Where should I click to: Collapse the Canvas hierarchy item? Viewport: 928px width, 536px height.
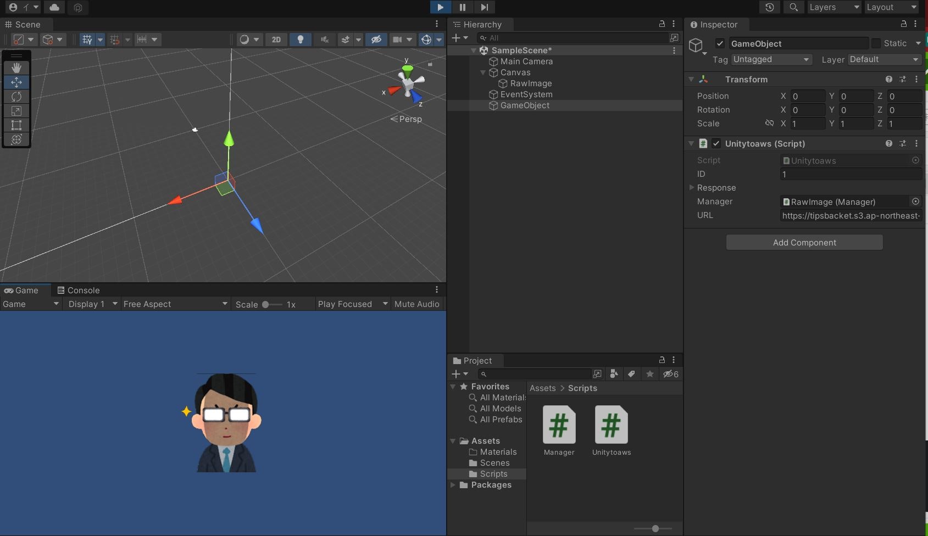[483, 72]
